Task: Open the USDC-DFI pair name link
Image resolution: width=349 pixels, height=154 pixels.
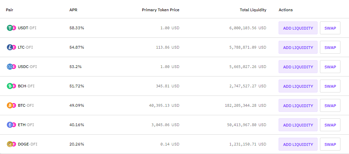Action: point(27,67)
